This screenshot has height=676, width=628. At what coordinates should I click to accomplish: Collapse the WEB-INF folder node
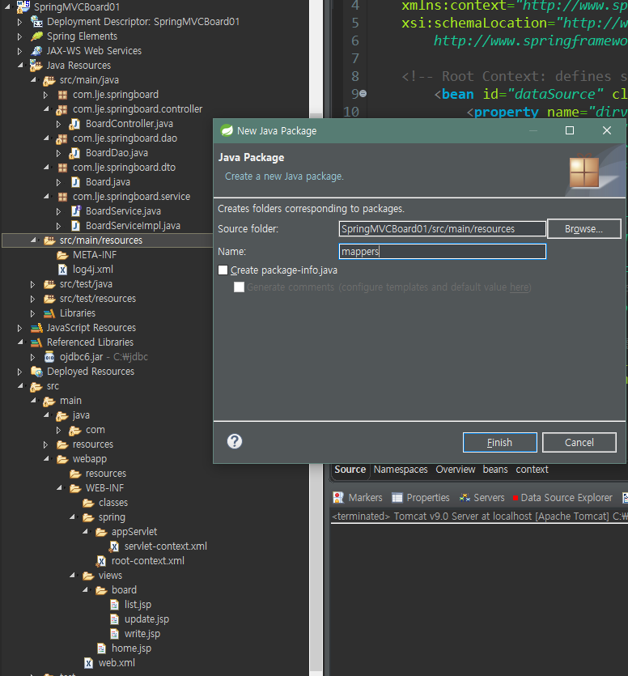pos(59,488)
